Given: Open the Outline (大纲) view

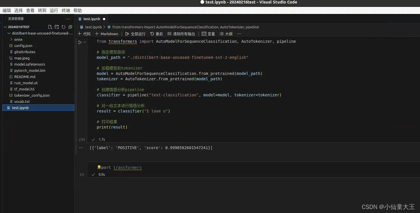Looking at the screenshot, I should pos(226,34).
